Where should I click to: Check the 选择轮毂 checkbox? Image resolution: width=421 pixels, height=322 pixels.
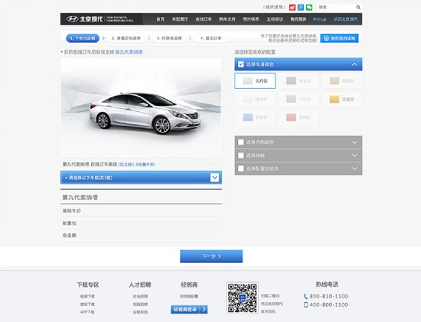[241, 156]
